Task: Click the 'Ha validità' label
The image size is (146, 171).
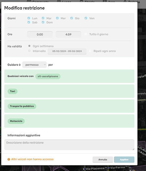Action: (15, 46)
